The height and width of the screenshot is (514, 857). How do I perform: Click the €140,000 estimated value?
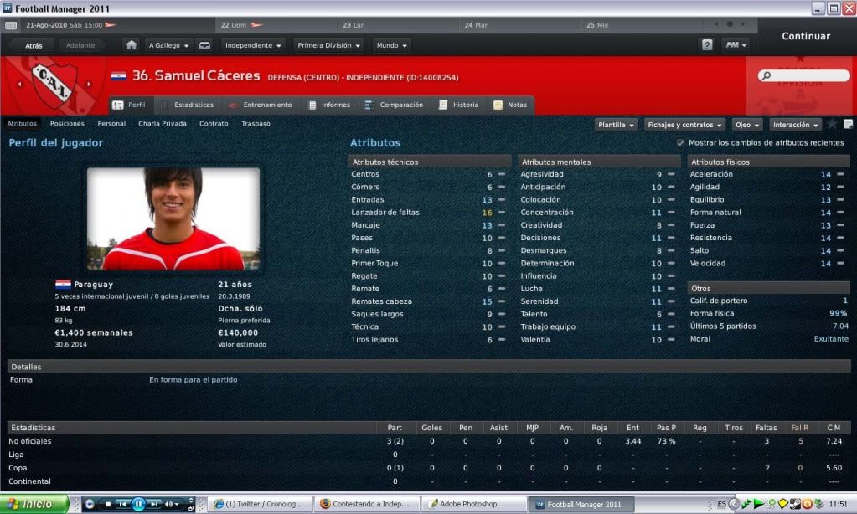click(238, 332)
